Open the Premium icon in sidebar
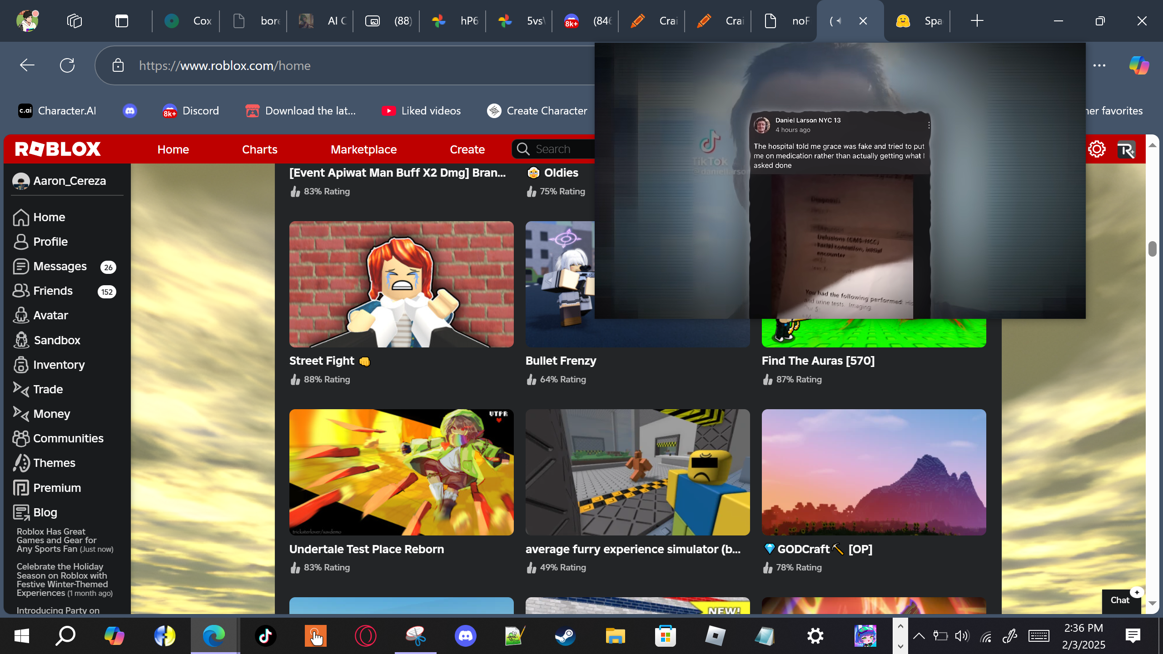The width and height of the screenshot is (1163, 654). tap(21, 488)
